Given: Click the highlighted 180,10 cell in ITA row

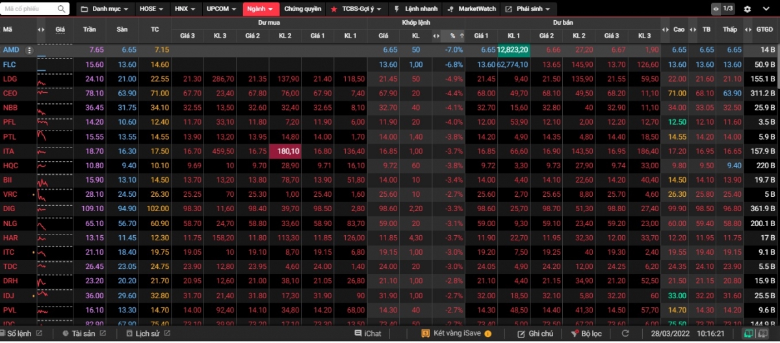Looking at the screenshot, I should tap(285, 151).
